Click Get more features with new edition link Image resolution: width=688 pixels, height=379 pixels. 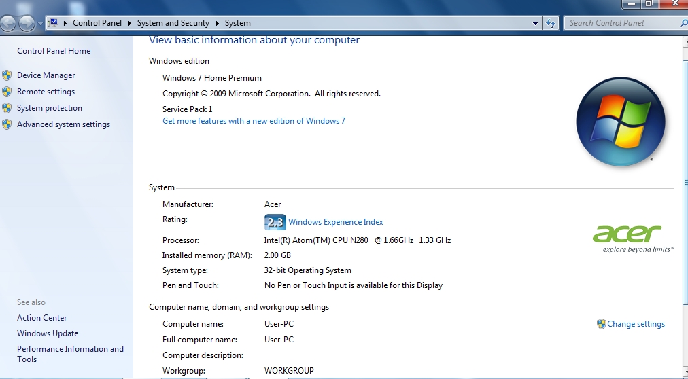tap(254, 121)
